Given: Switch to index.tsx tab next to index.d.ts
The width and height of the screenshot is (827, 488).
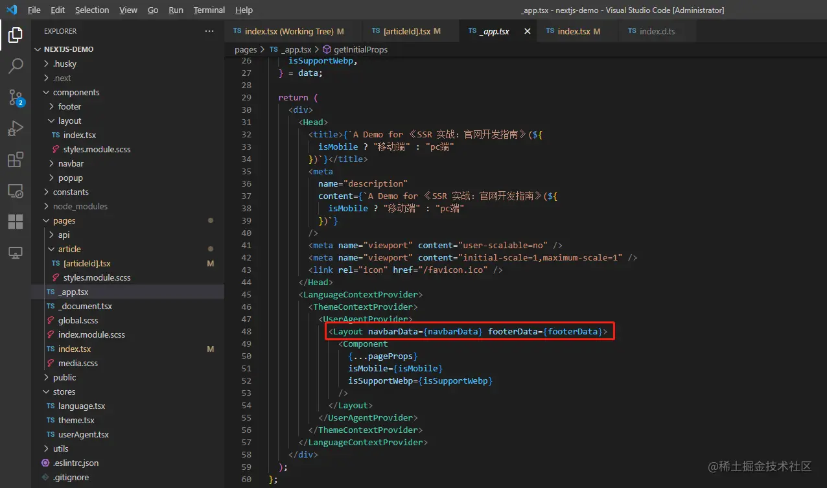Looking at the screenshot, I should click(x=577, y=31).
